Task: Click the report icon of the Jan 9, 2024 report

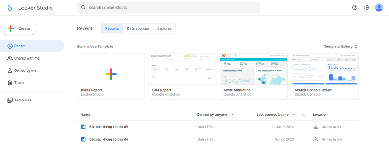Action: (x=83, y=127)
